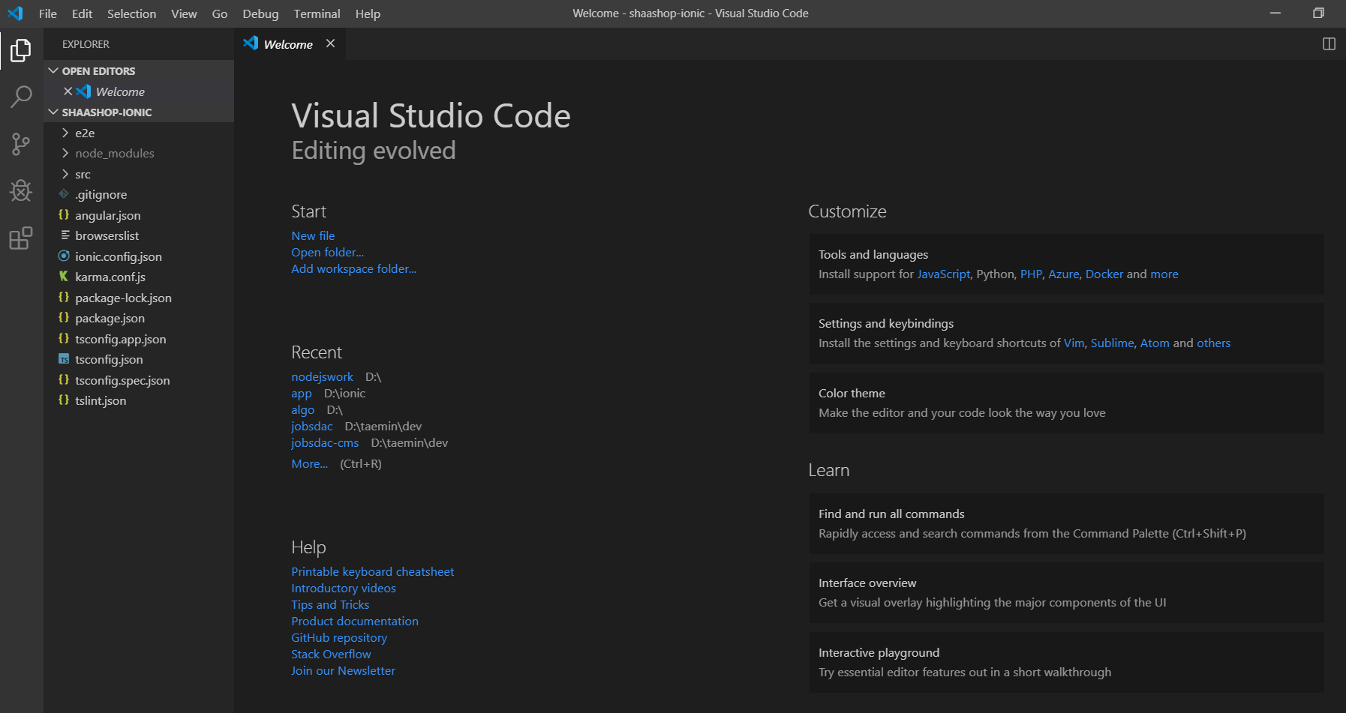
Task: Click the split editor icon
Action: pyautogui.click(x=1329, y=44)
